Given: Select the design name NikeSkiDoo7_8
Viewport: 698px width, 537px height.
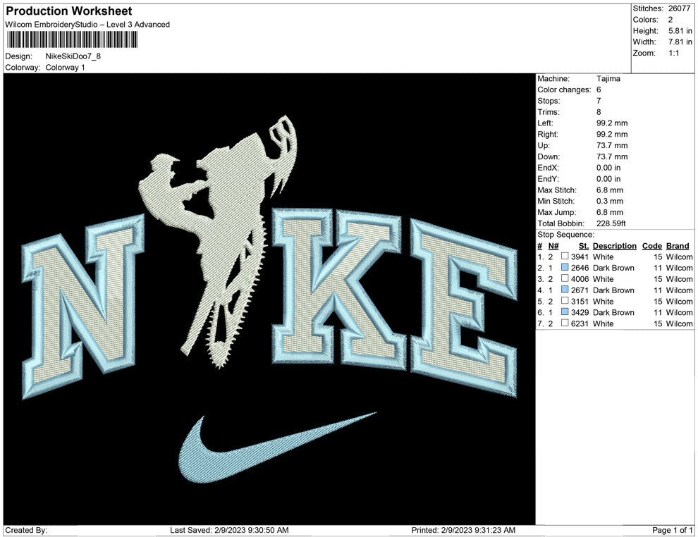Looking at the screenshot, I should tap(73, 56).
